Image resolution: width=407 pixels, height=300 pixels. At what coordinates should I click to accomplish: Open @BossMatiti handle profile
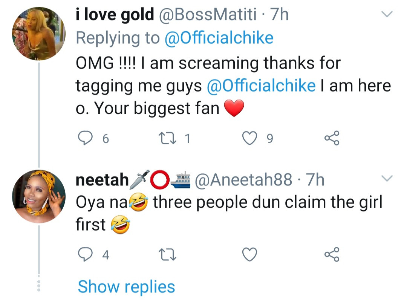click(208, 15)
